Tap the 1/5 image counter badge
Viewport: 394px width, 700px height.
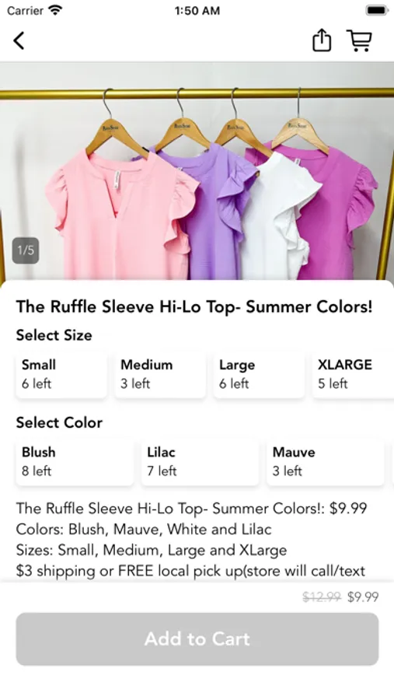click(26, 250)
